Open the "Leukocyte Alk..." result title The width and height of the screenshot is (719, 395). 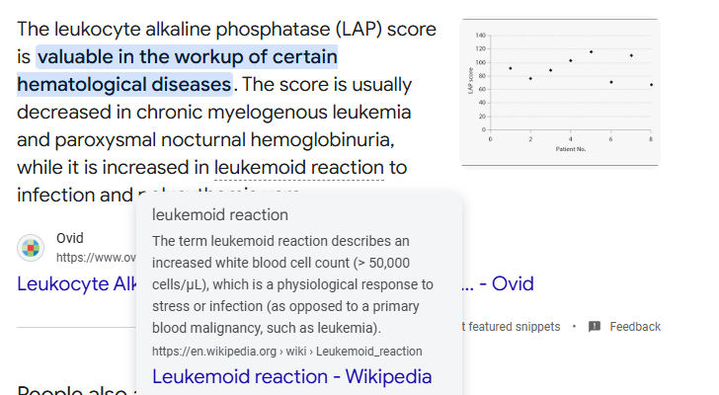coord(77,283)
